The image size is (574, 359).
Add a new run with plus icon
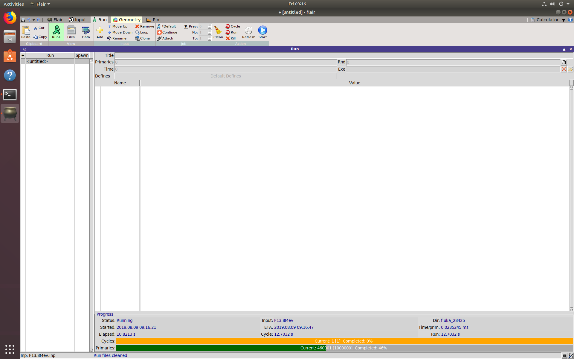pos(100,32)
